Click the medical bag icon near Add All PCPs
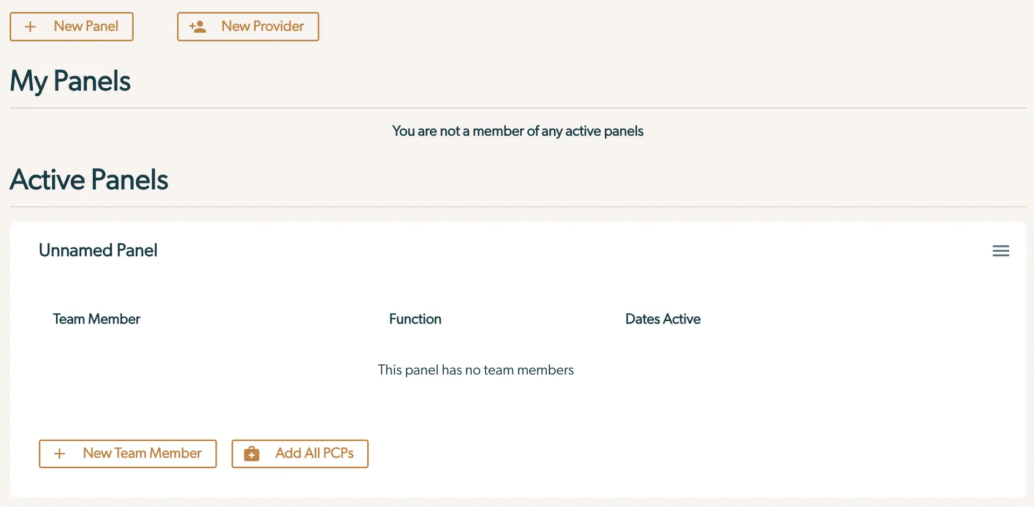The height and width of the screenshot is (507, 1034). (x=251, y=454)
